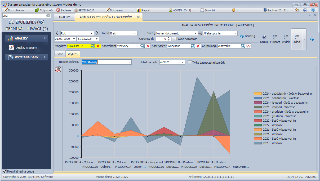Enable Pokaż pozostałe checkbox
320x181 pixels.
tap(174, 39)
